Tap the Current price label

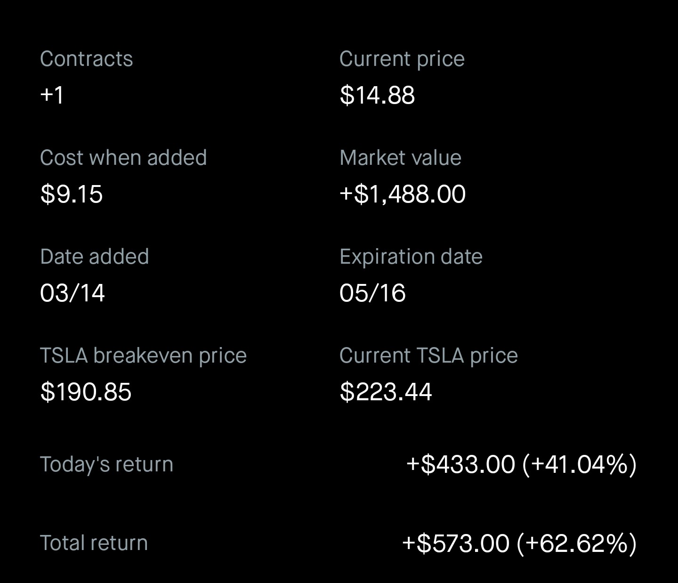tap(402, 59)
